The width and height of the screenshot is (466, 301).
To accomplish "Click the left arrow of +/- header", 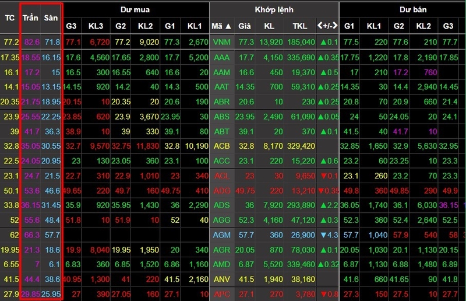I will click(320, 26).
